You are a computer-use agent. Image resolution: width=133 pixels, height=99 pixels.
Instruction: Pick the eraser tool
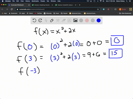[x=64, y=20]
